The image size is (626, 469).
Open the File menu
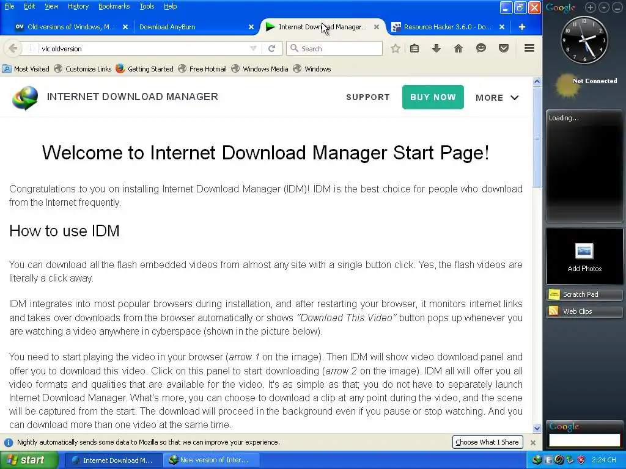(x=9, y=6)
